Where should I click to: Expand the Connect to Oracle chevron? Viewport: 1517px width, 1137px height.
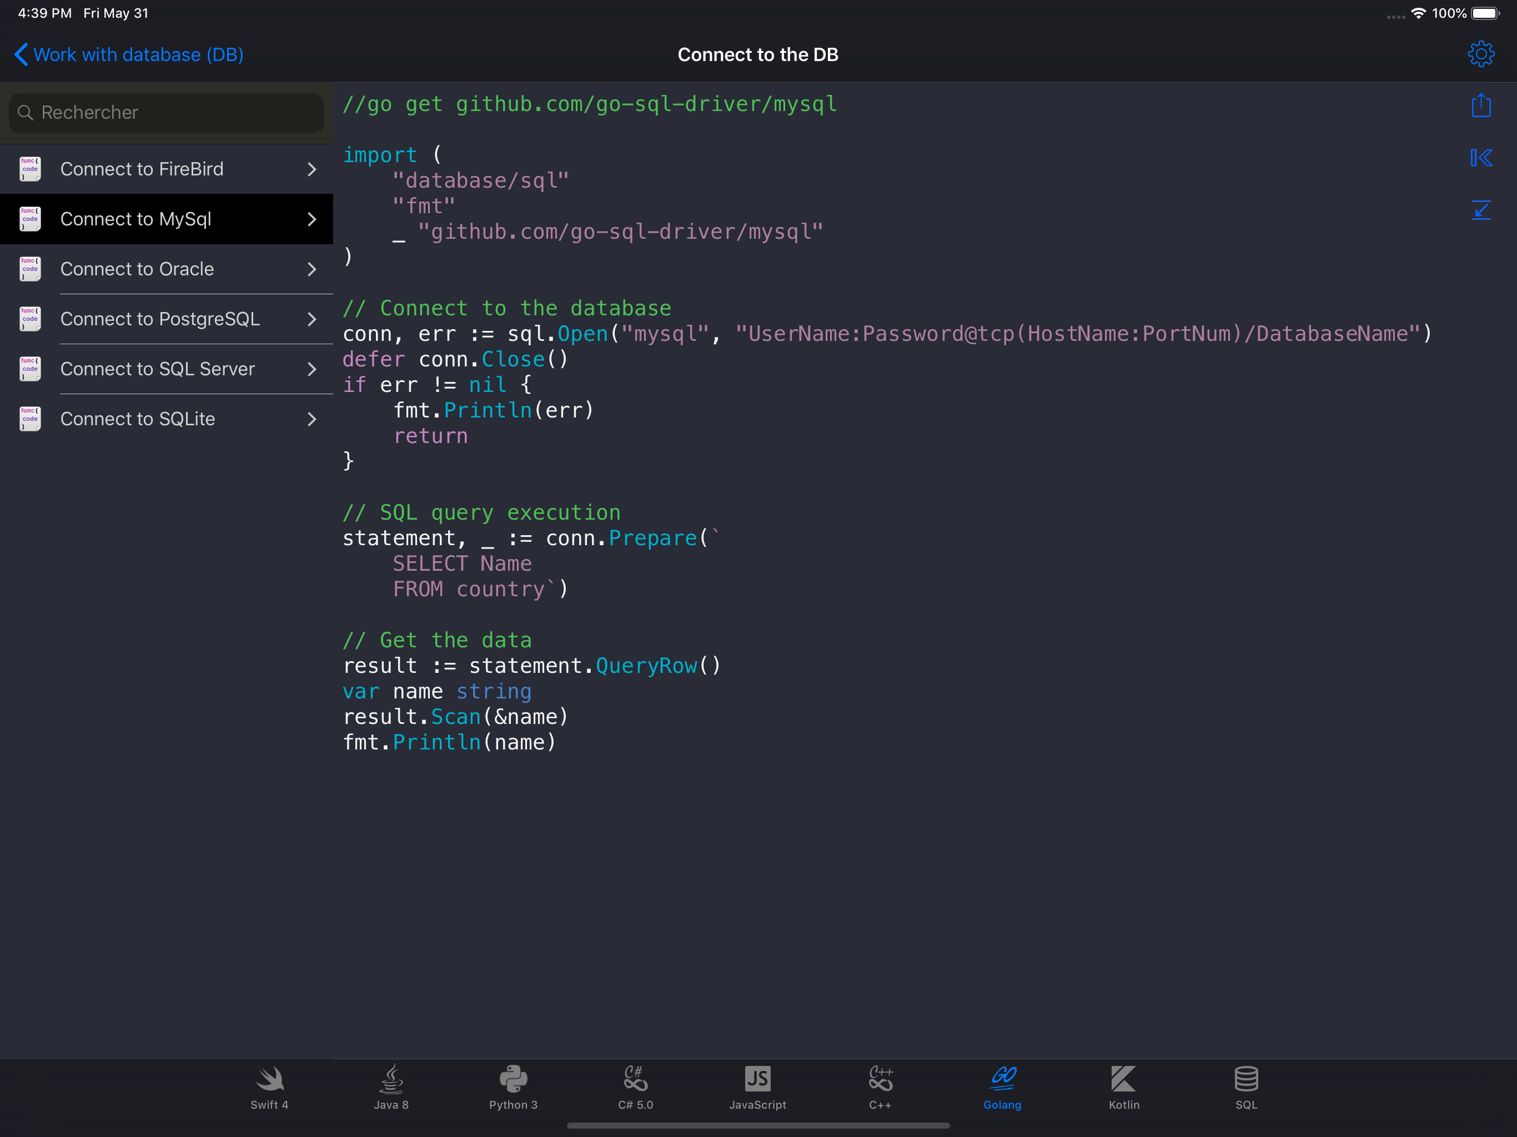click(x=312, y=269)
